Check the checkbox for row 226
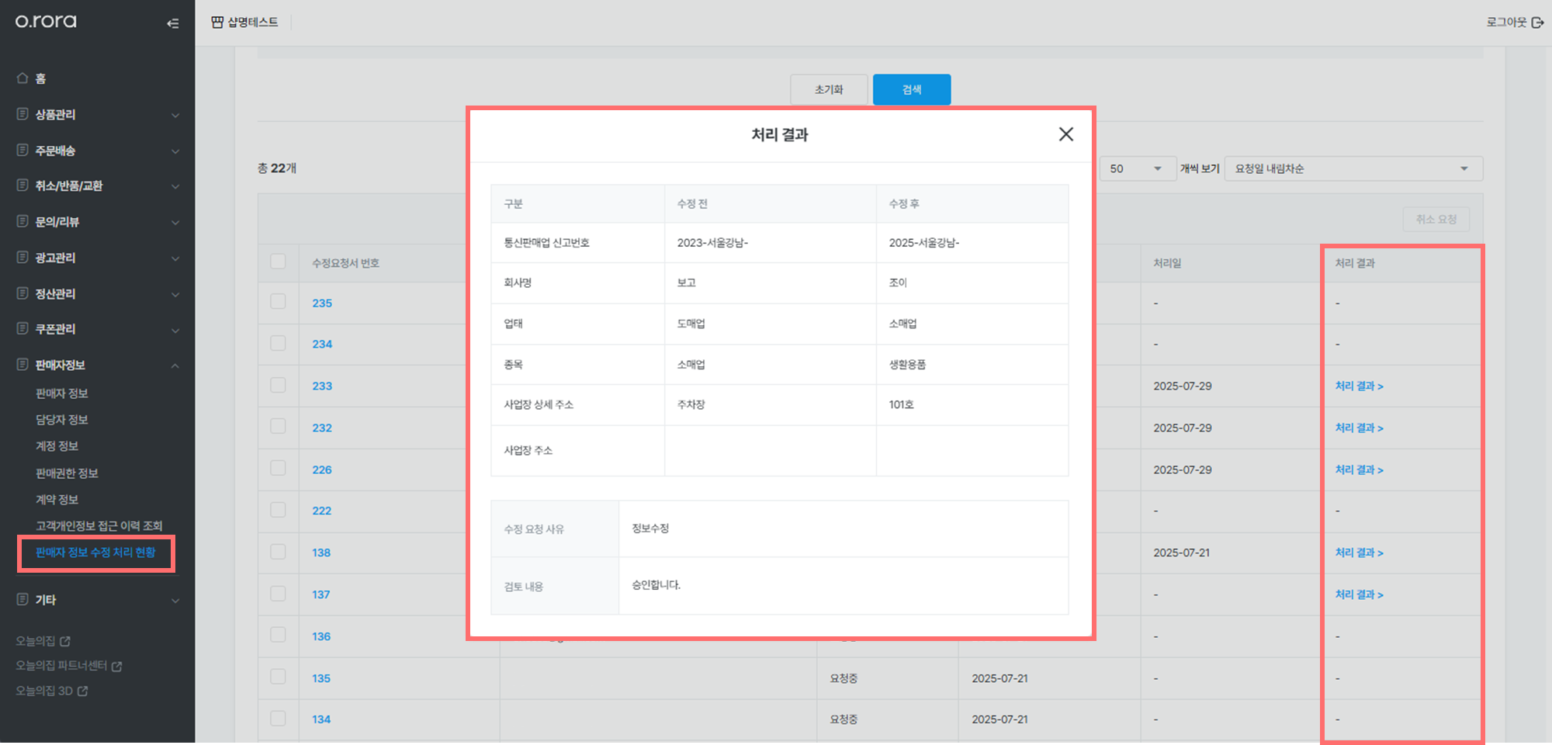Image resolution: width=1552 pixels, height=745 pixels. (x=278, y=468)
